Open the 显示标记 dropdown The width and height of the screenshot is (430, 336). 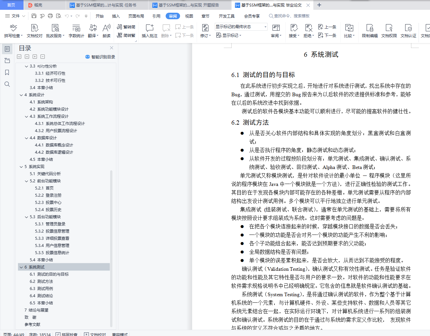(x=229, y=36)
